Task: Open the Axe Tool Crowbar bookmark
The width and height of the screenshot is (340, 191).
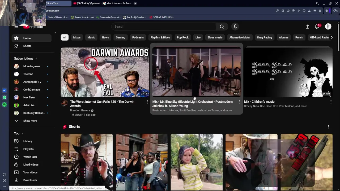Action: pyautogui.click(x=134, y=17)
